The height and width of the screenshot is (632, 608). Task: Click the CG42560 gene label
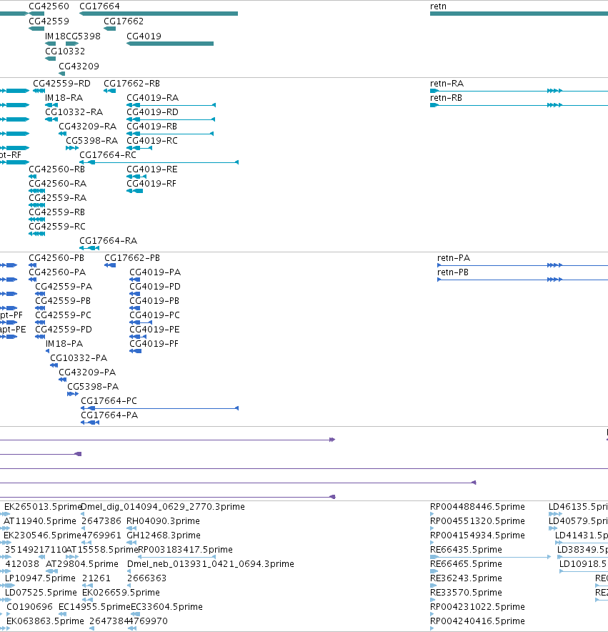(x=49, y=6)
